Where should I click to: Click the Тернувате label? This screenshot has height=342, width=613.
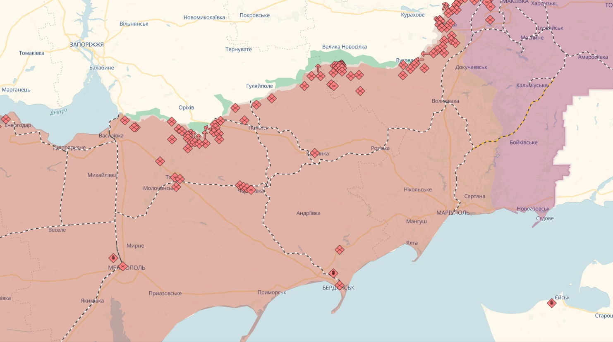(x=239, y=49)
